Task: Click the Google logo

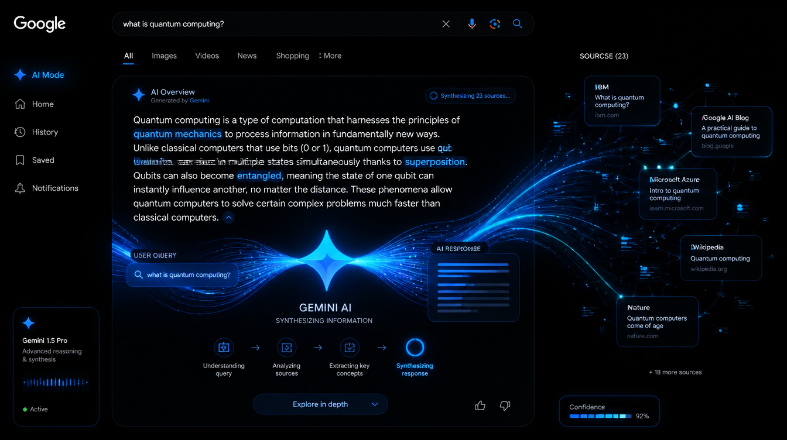Action: click(x=40, y=24)
